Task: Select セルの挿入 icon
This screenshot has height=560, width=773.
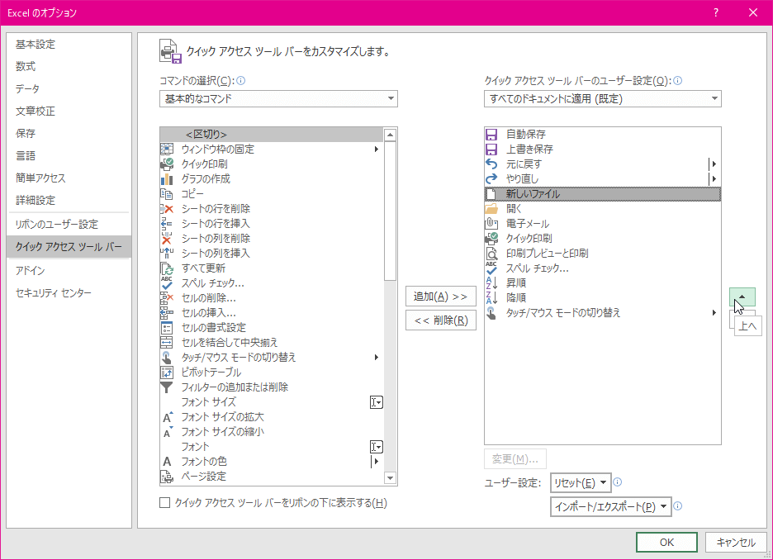Action: (167, 312)
